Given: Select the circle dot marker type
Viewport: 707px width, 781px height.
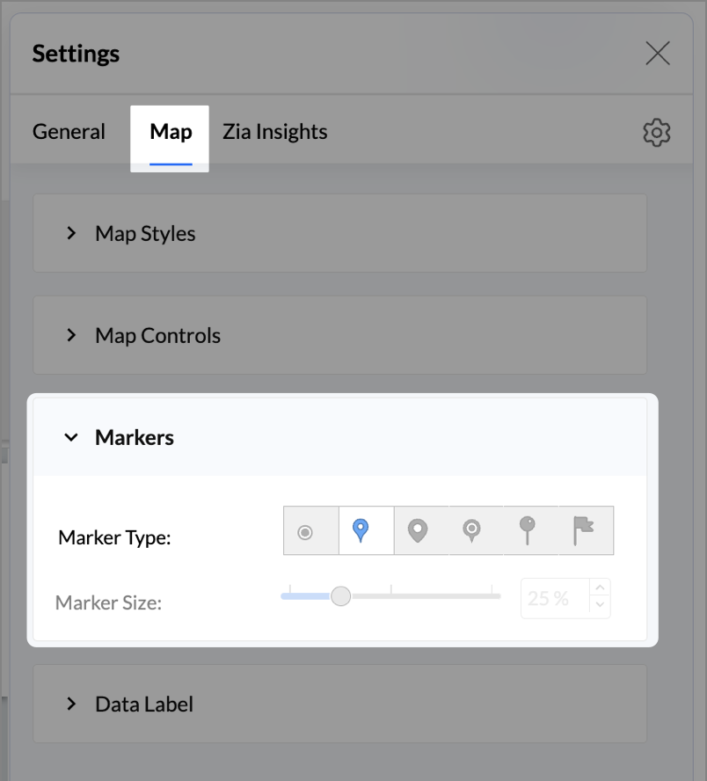Looking at the screenshot, I should (305, 531).
